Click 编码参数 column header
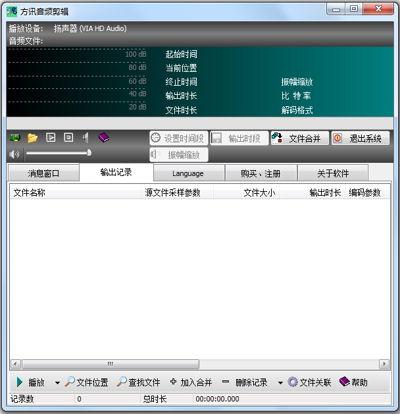 [x=367, y=192]
